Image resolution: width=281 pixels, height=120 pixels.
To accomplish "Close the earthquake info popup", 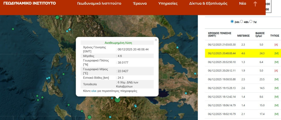I will tap(156, 40).
